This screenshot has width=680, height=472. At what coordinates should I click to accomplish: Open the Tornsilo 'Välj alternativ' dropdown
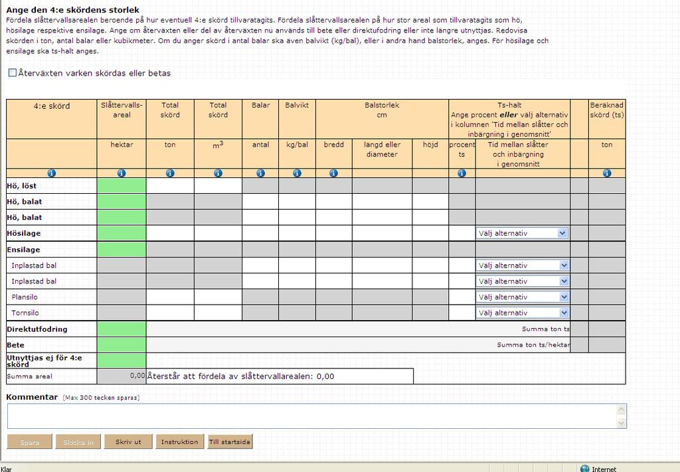[523, 313]
